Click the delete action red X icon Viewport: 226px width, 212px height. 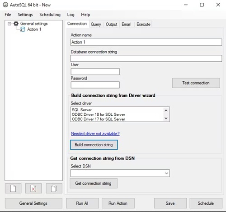pyautogui.click(x=33, y=188)
